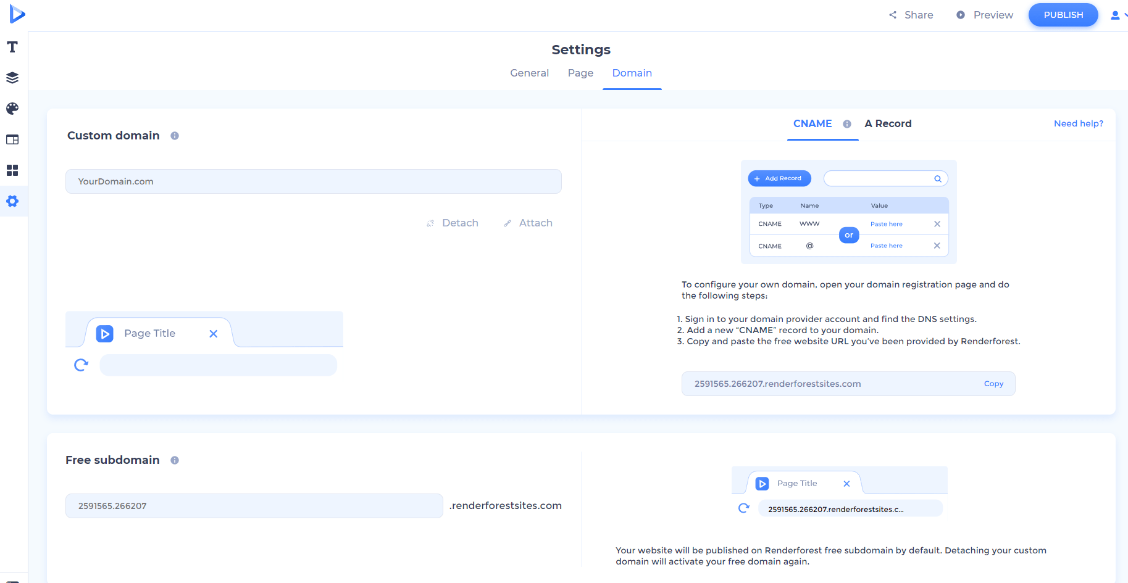The image size is (1128, 583).
Task: Copy the free website URL
Action: coord(993,383)
